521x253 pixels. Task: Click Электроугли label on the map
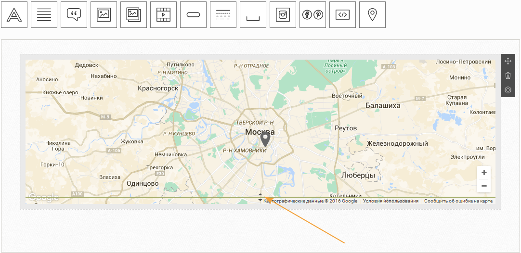point(467,157)
